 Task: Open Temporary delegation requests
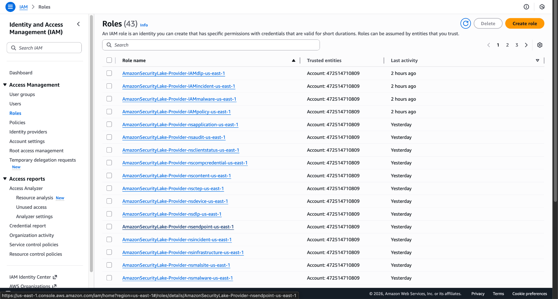(x=43, y=160)
